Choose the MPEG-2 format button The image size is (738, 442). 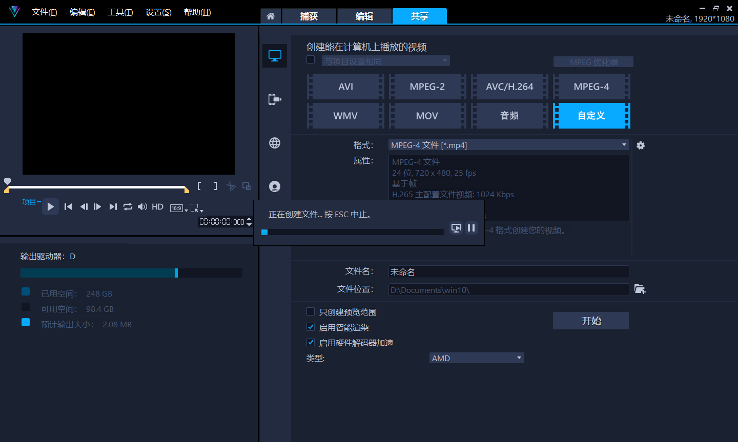pyautogui.click(x=427, y=87)
